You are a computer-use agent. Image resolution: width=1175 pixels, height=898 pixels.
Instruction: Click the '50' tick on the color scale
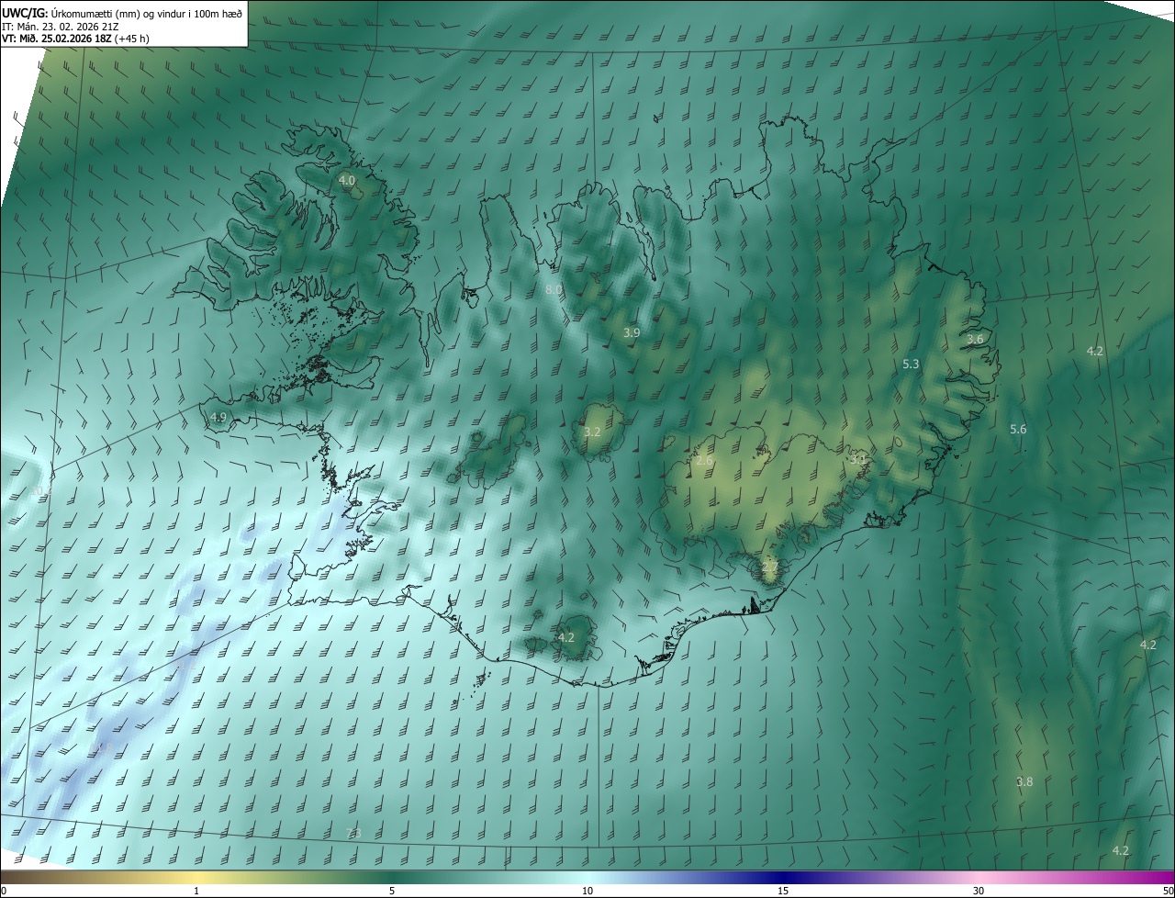[1168, 891]
